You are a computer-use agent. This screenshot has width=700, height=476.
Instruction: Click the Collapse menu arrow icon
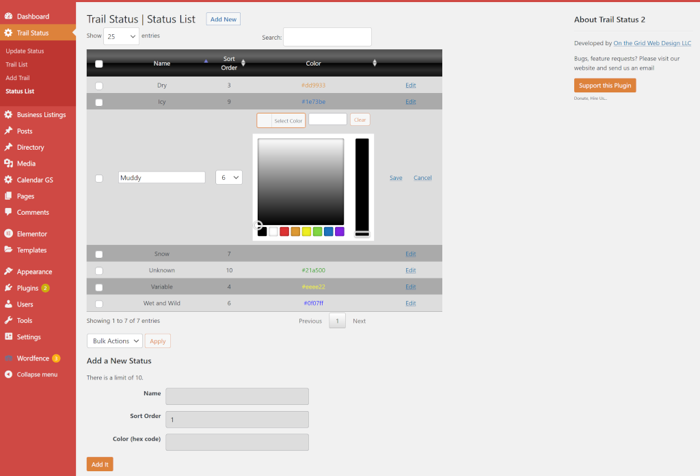[8, 374]
